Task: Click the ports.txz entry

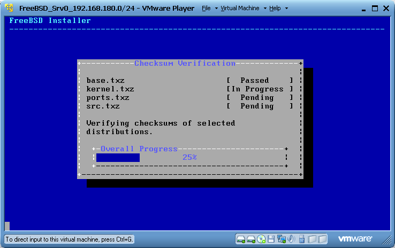Action: click(x=108, y=98)
